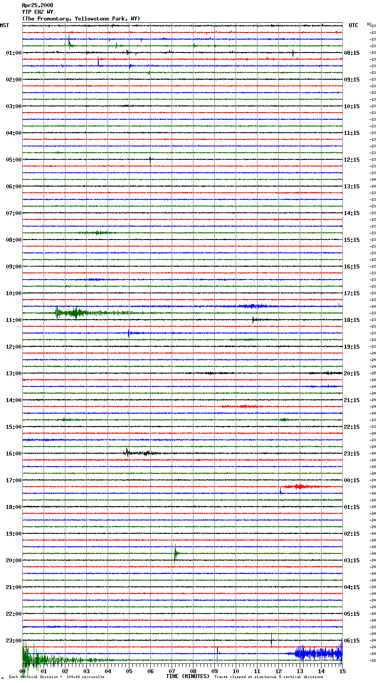
Task: Click the 20:15 UTC time label
Action: [x=352, y=374]
